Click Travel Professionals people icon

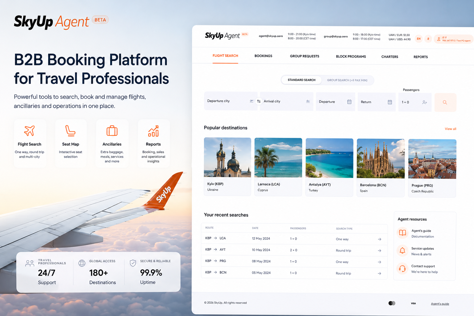point(30,263)
